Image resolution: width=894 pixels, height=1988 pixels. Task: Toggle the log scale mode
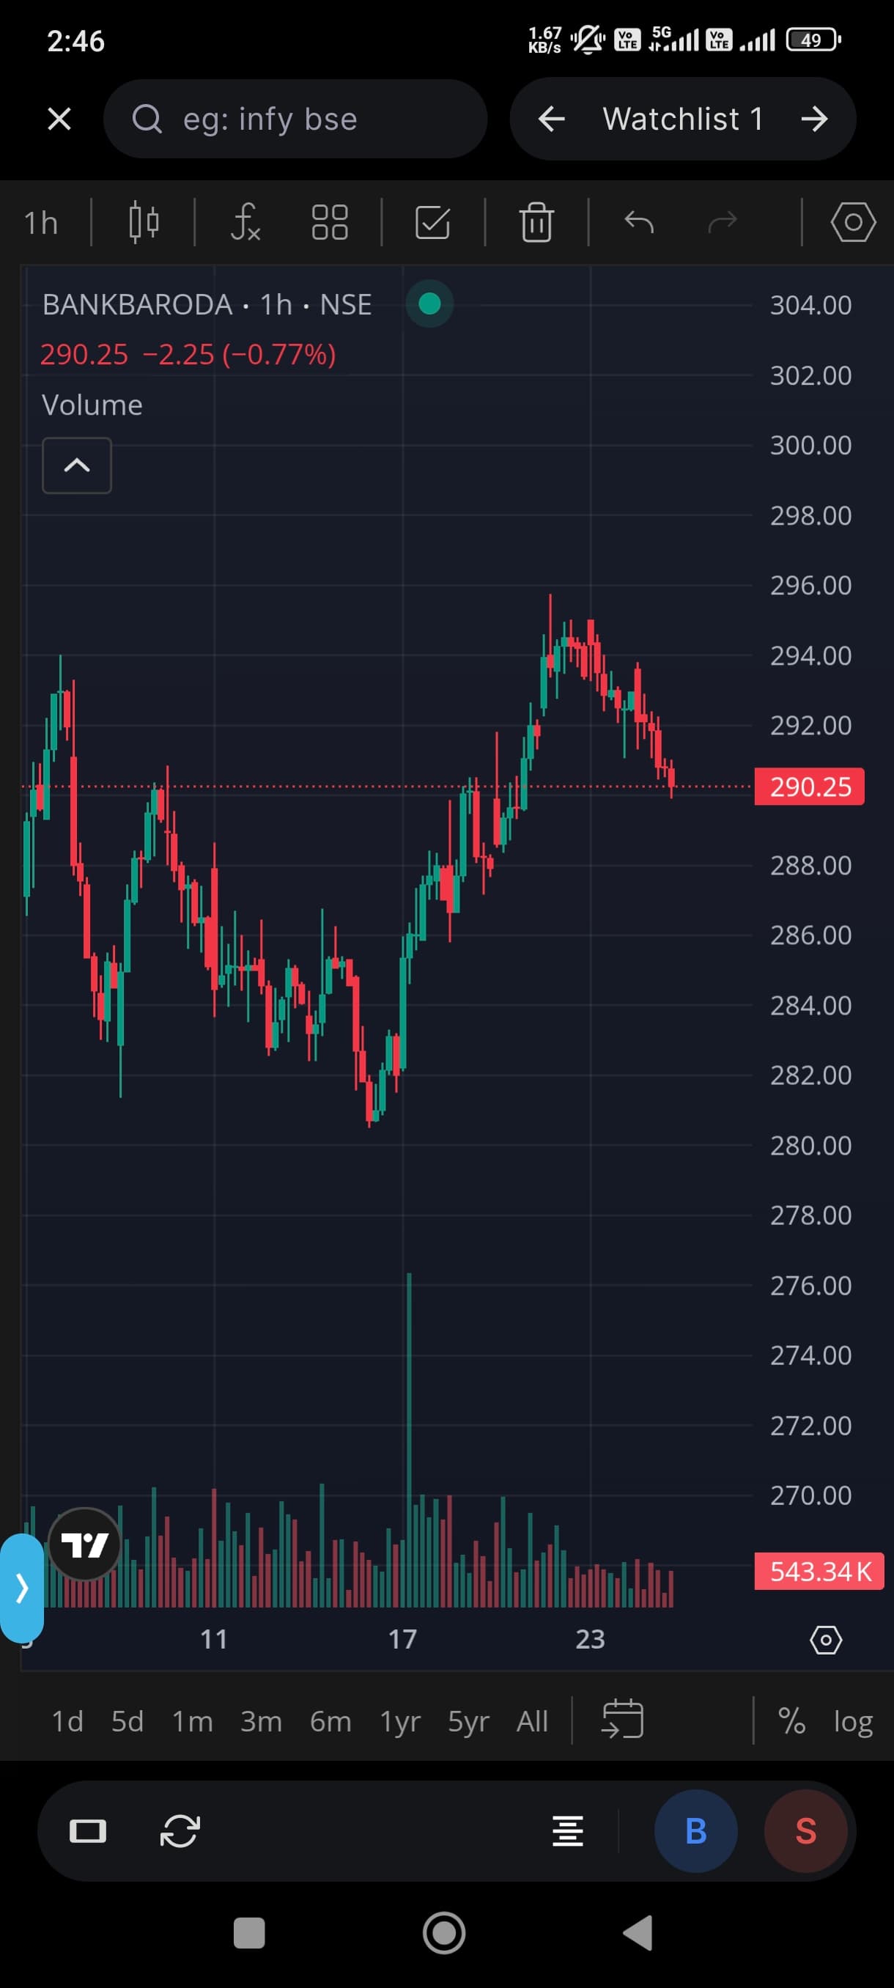(x=852, y=1721)
